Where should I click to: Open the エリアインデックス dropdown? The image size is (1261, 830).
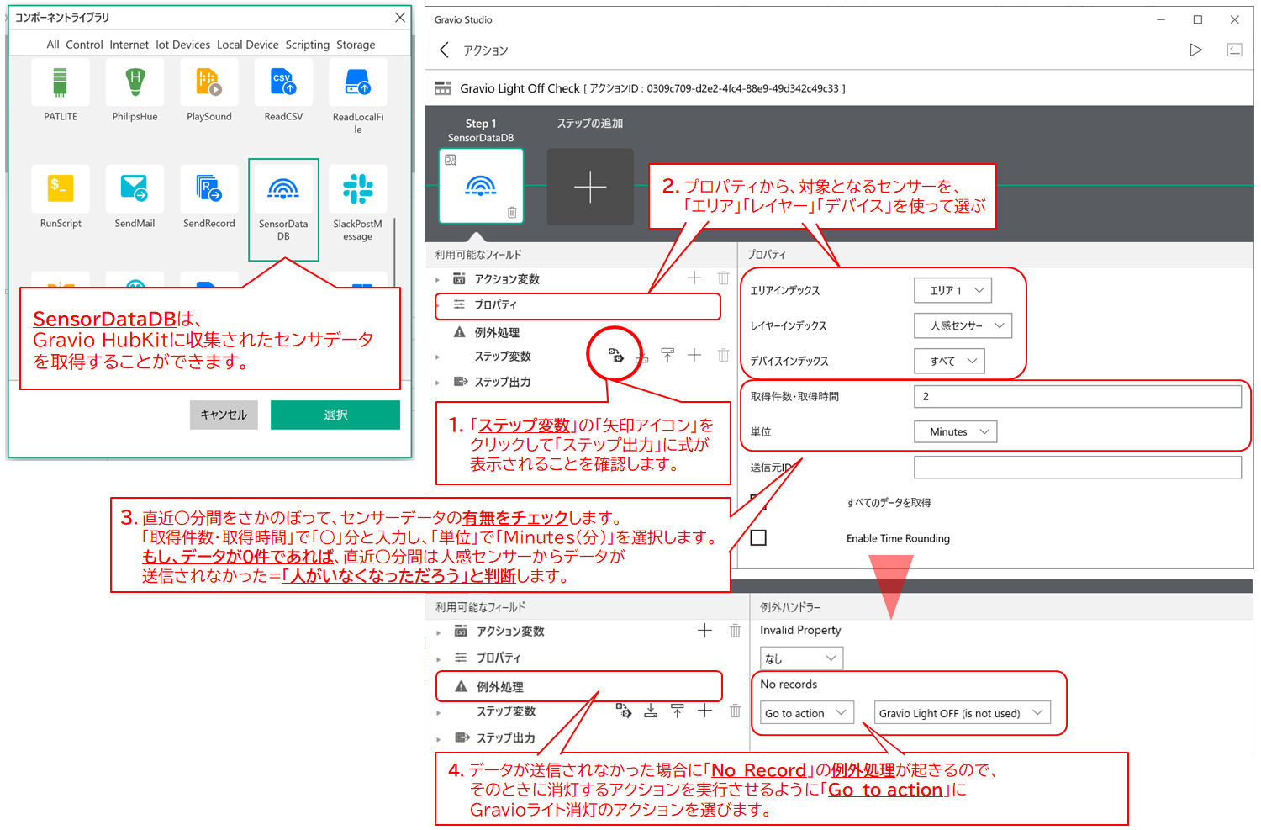click(x=952, y=290)
